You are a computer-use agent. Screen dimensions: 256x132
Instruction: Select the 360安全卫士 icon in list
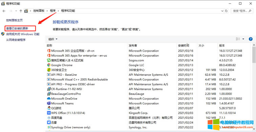(49, 70)
